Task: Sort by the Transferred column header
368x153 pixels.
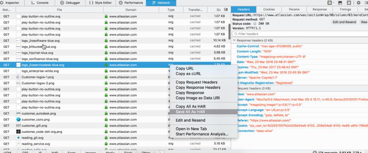Action: coord(195,10)
